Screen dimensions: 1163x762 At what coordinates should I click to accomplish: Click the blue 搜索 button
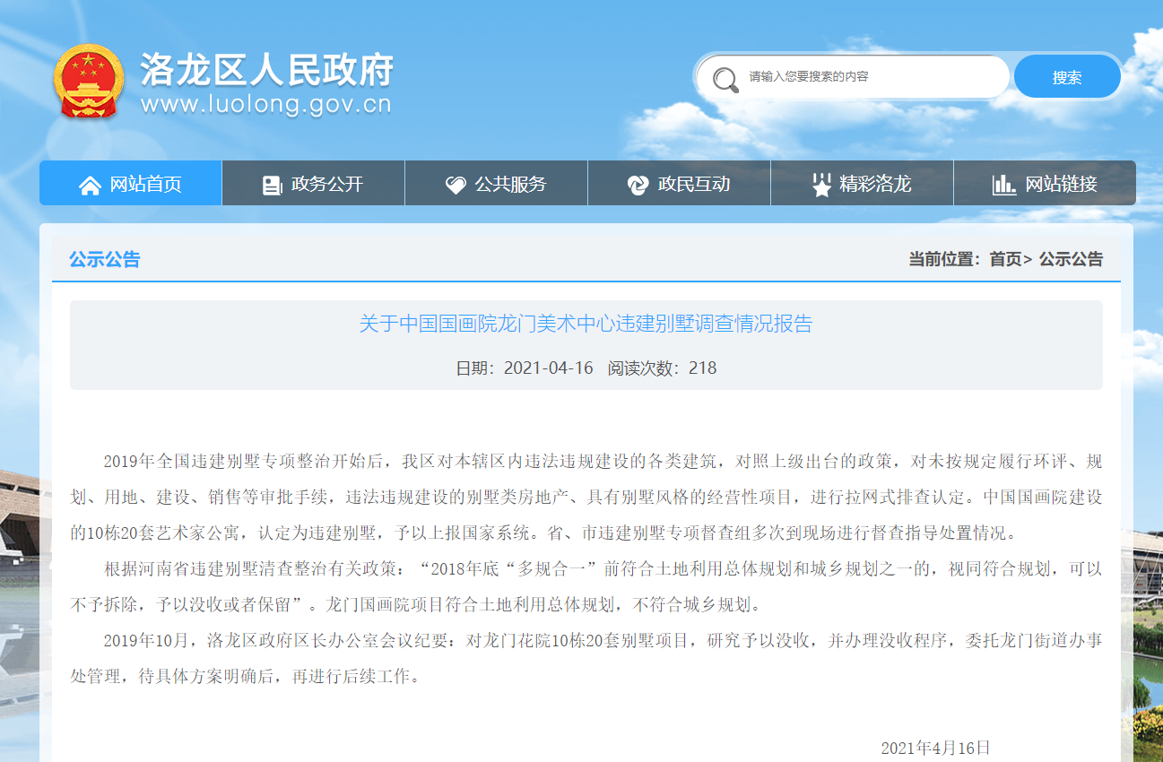point(1067,77)
